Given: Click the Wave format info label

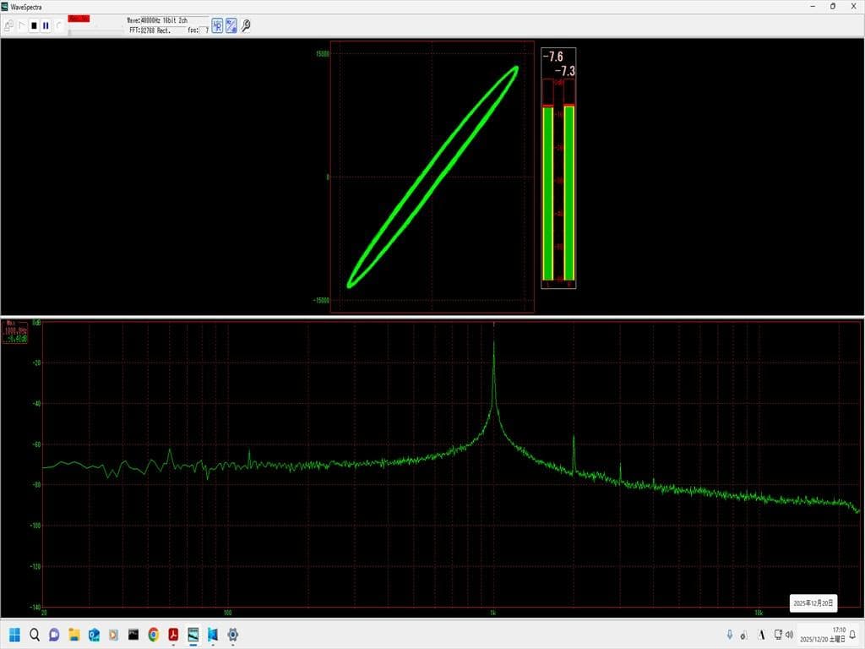Looking at the screenshot, I should click(157, 19).
